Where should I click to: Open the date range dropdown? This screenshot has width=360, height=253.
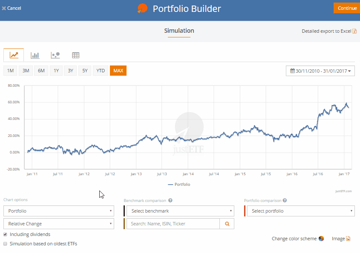321,71
